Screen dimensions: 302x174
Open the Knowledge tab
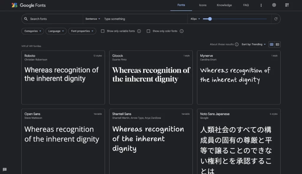(224, 5)
